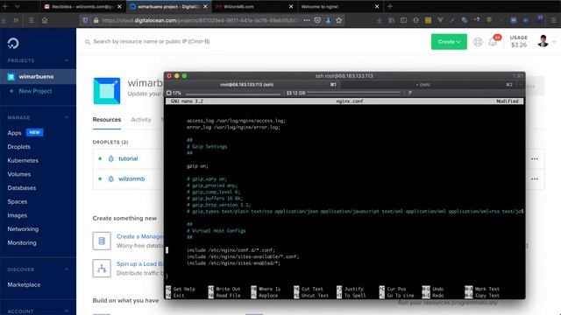Screen dimensions: 561x315
Task: Click the notifications bell icon
Action: pyautogui.click(x=493, y=42)
